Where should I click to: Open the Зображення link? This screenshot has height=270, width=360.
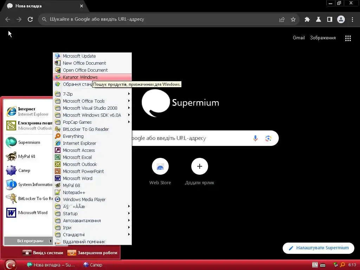[323, 38]
